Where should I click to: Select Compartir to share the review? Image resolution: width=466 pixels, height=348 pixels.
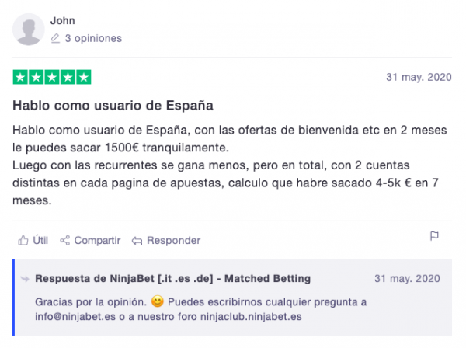tap(97, 240)
